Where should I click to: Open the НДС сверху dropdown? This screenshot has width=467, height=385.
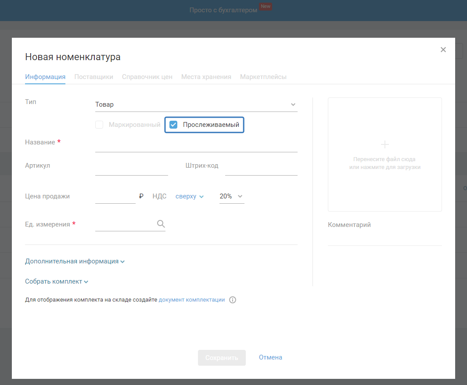pos(189,197)
